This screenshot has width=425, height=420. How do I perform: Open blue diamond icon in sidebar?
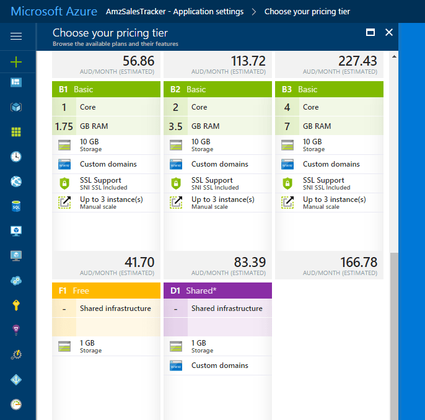click(x=16, y=380)
